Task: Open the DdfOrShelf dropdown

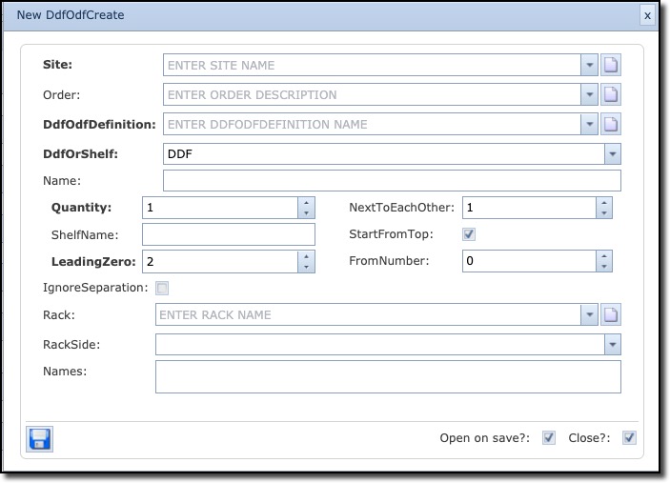Action: [612, 153]
